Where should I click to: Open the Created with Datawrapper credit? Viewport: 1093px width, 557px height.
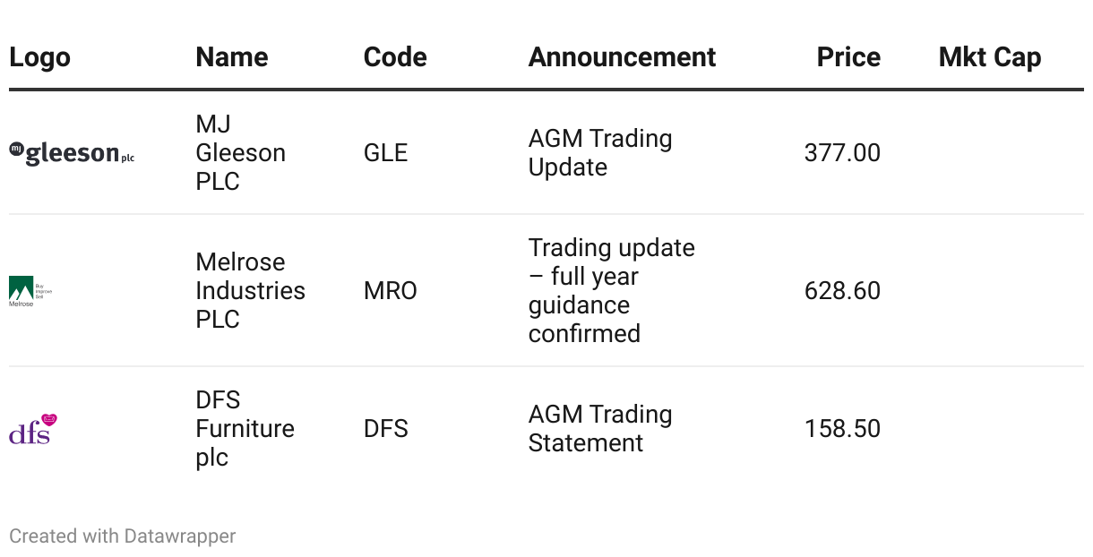123,536
